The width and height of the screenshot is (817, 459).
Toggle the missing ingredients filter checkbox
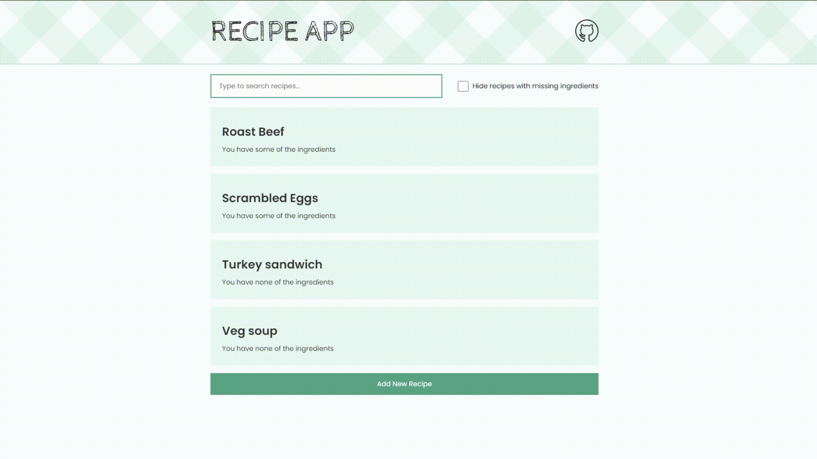[x=463, y=86]
